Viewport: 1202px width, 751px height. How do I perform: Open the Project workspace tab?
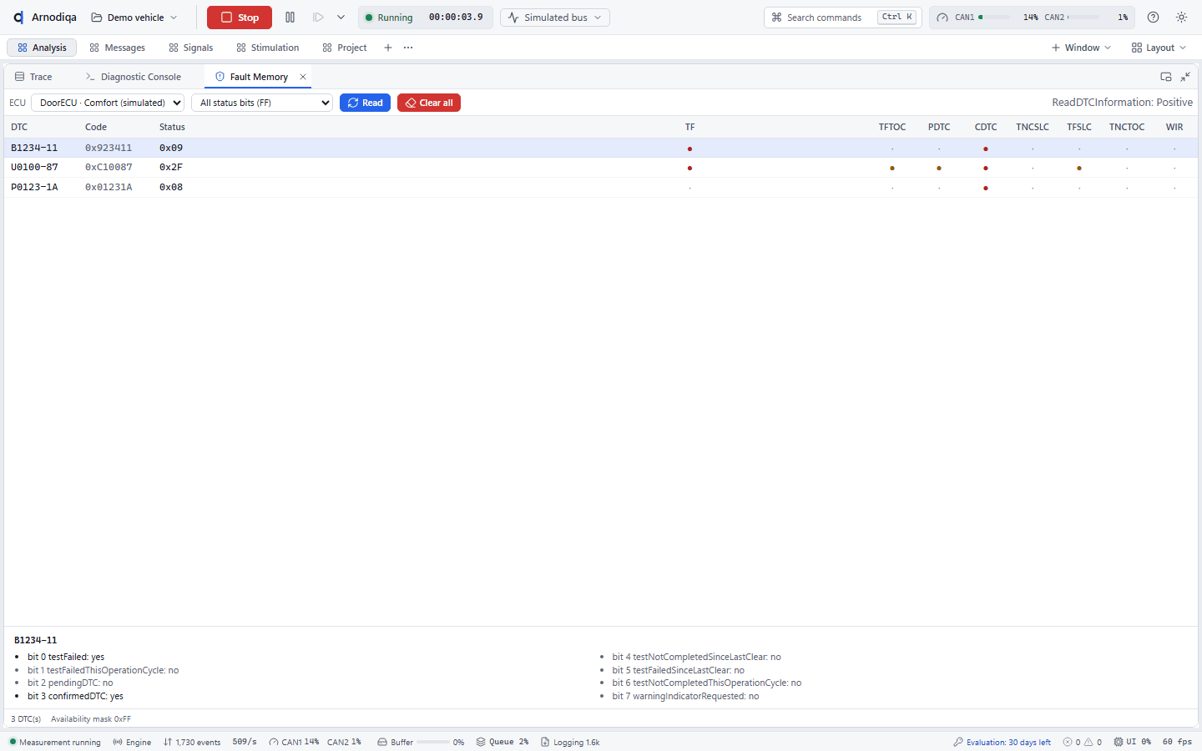[345, 48]
